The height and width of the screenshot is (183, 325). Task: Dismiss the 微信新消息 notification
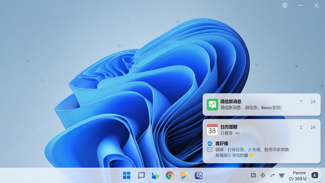[x=313, y=101]
